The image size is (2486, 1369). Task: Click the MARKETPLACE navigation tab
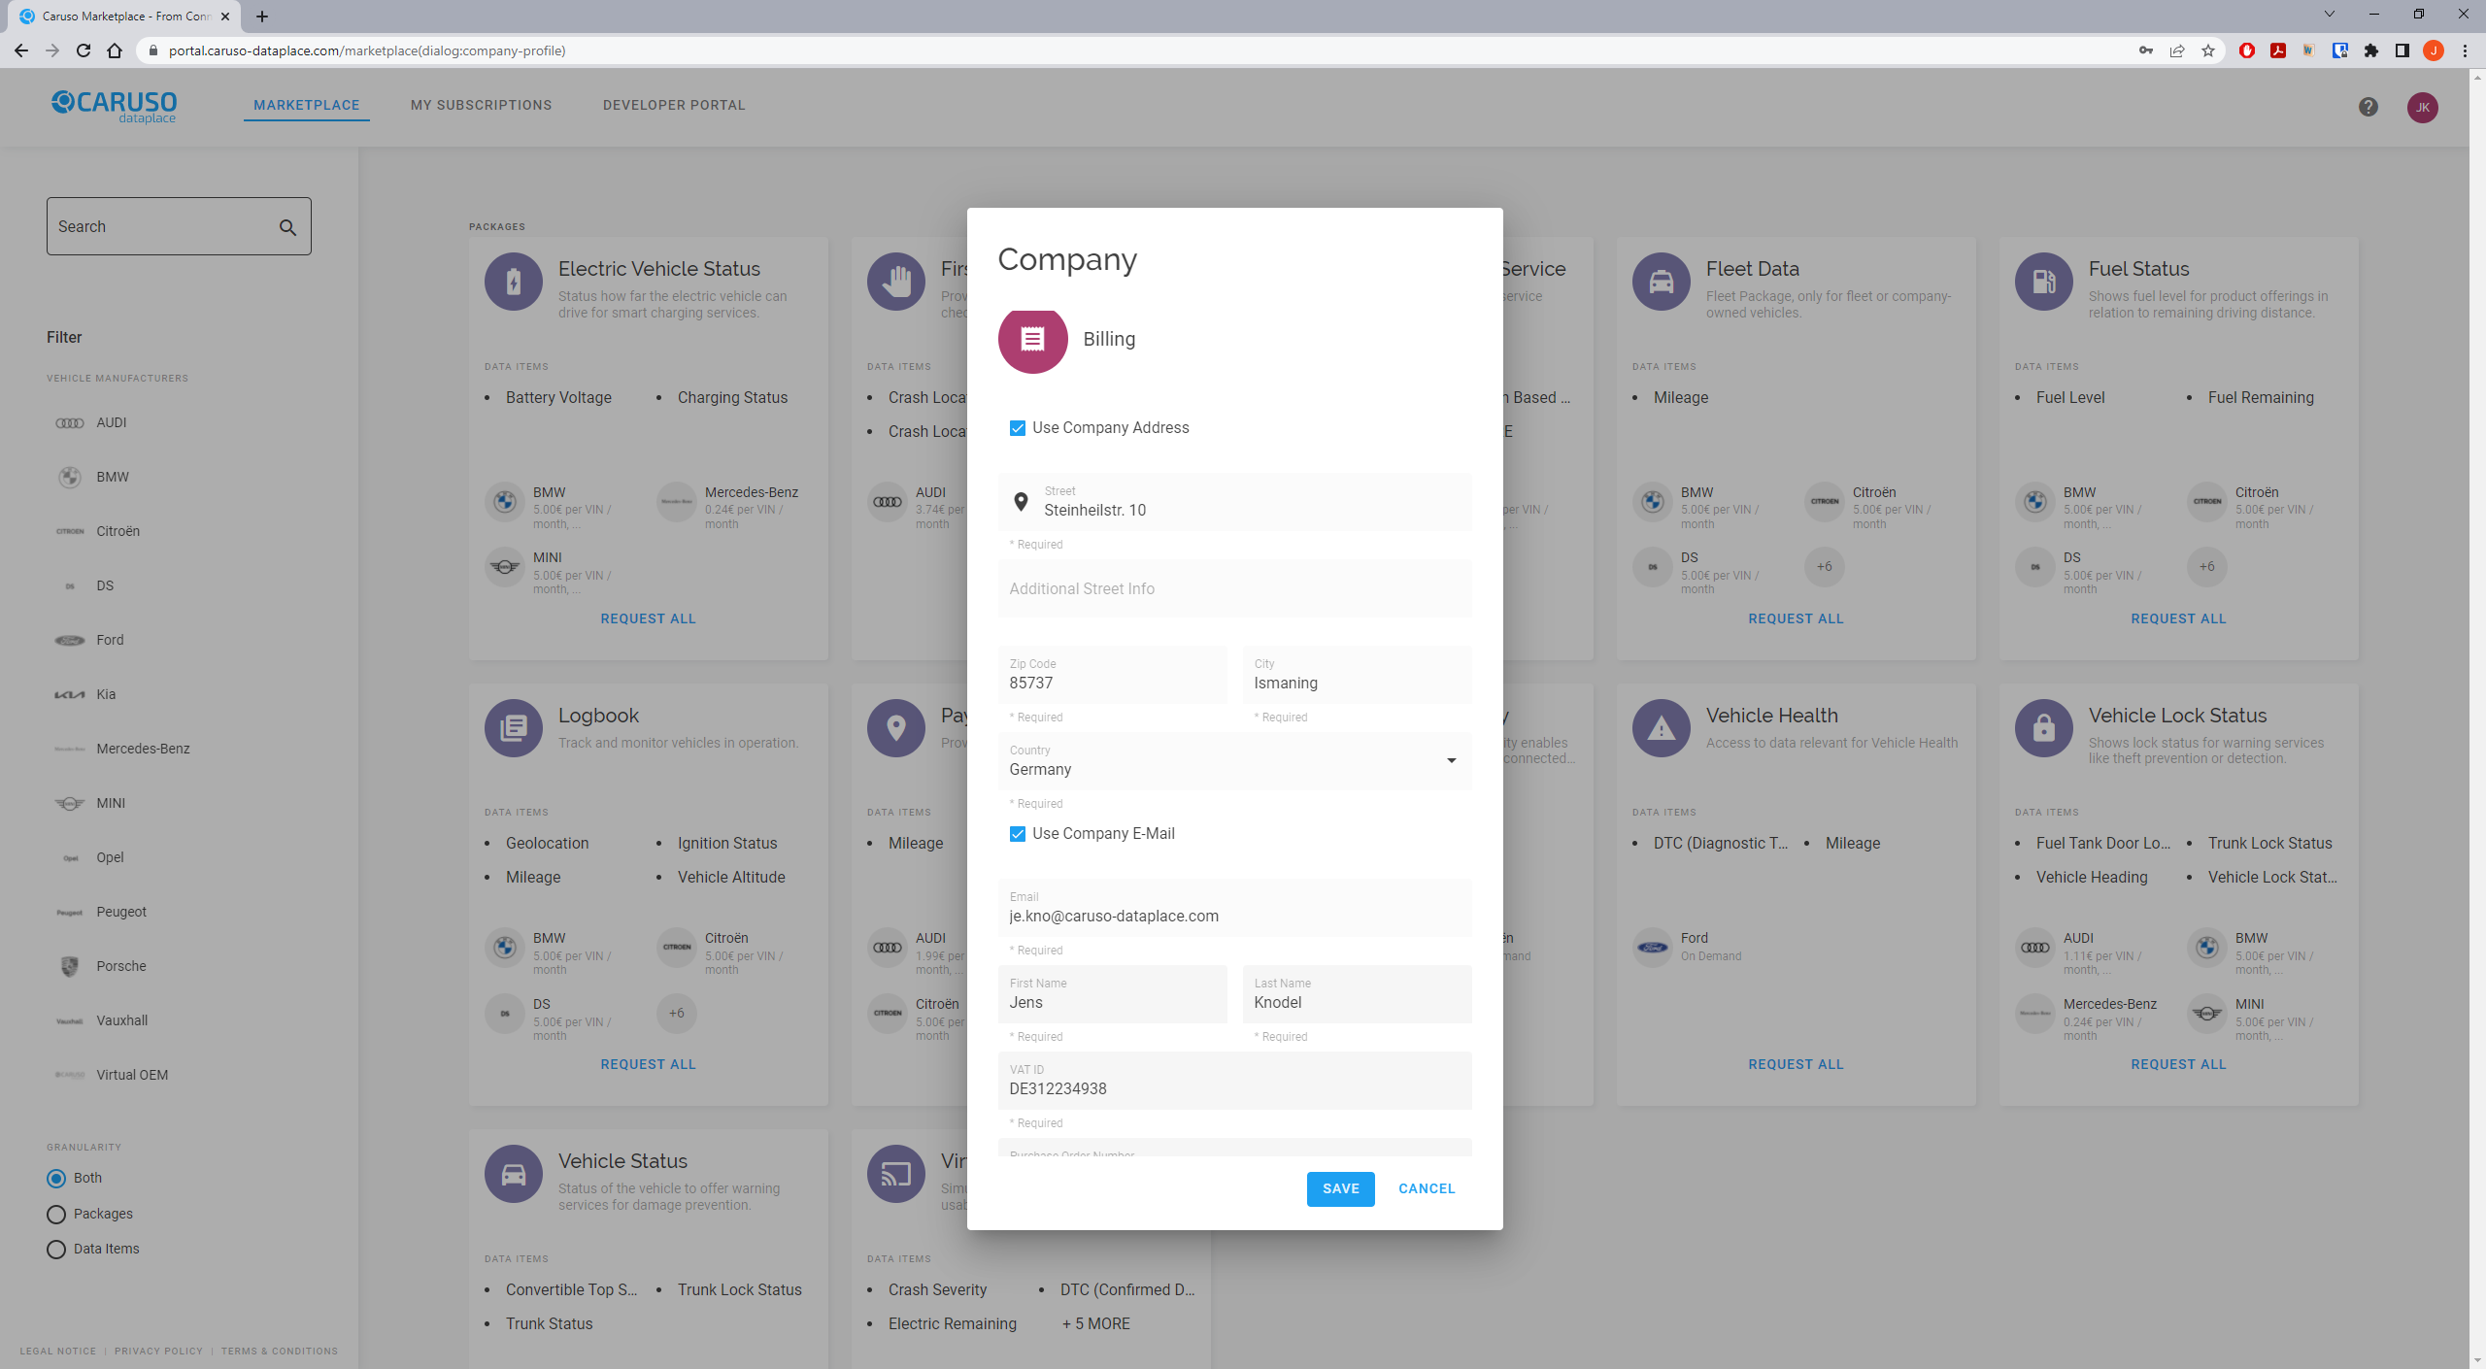point(307,105)
